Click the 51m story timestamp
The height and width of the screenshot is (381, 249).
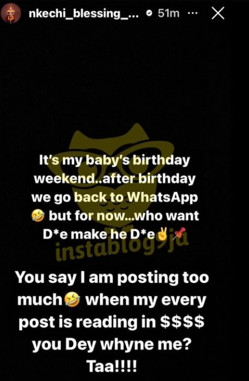point(169,14)
